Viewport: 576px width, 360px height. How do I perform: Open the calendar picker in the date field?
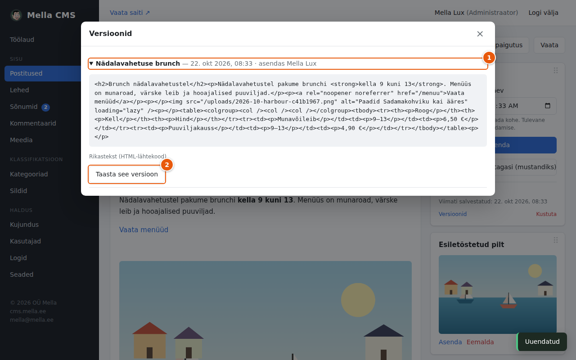pyautogui.click(x=548, y=106)
